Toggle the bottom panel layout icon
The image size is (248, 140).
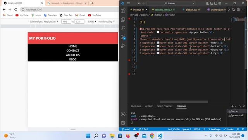(212, 3)
